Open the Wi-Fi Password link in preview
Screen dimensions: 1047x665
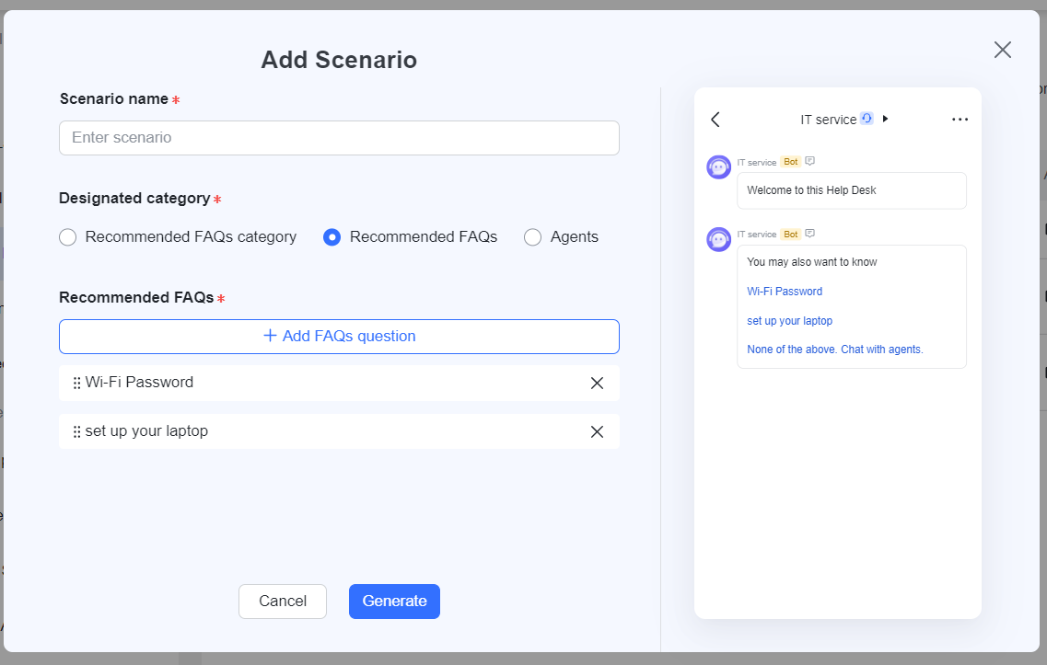click(x=785, y=292)
